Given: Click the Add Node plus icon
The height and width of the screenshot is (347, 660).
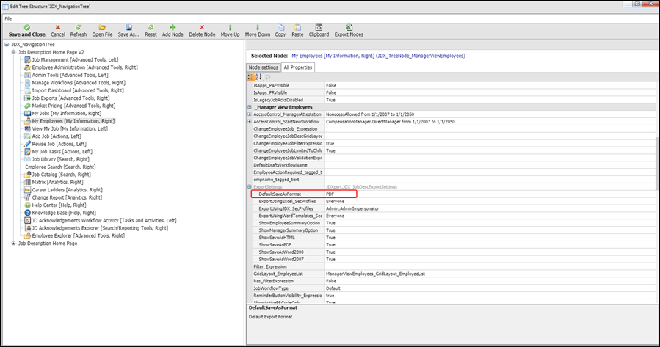Looking at the screenshot, I should [173, 27].
